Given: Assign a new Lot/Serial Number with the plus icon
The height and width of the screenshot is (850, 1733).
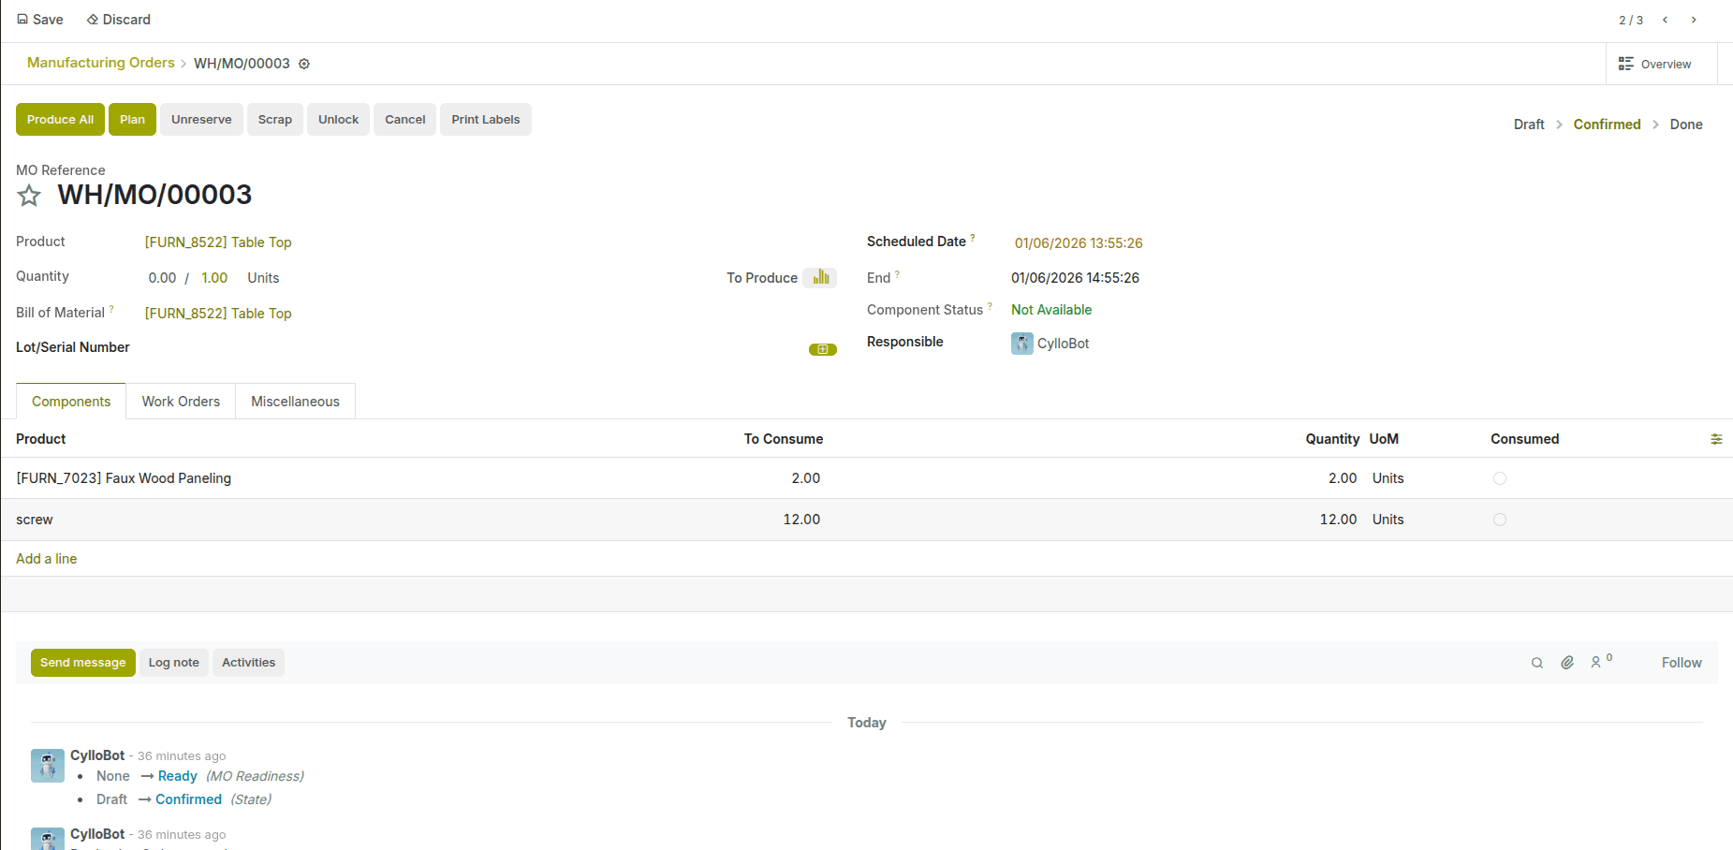Looking at the screenshot, I should pyautogui.click(x=822, y=348).
